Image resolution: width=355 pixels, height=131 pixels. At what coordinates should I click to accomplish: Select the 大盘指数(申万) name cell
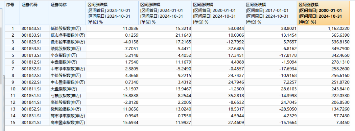pos(63,89)
